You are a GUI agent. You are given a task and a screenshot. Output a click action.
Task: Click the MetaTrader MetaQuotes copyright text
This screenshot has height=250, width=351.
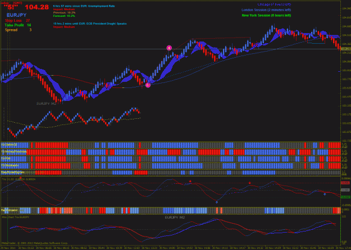point(35,243)
